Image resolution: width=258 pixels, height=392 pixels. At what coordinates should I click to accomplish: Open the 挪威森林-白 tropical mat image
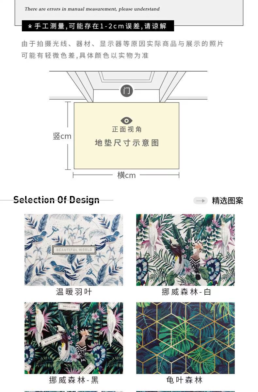coord(185,250)
